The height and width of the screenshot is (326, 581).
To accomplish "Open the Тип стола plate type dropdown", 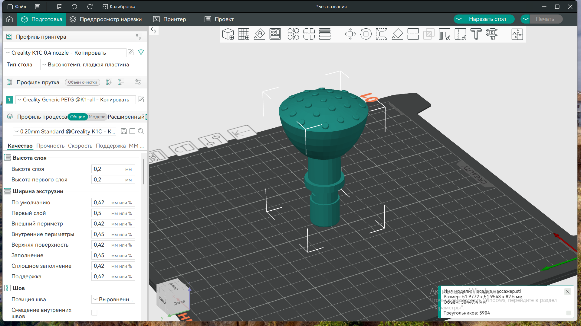I will 91,65.
